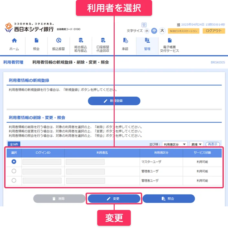
Task: Select the マスターユーザ radio button
Action: tap(14, 162)
